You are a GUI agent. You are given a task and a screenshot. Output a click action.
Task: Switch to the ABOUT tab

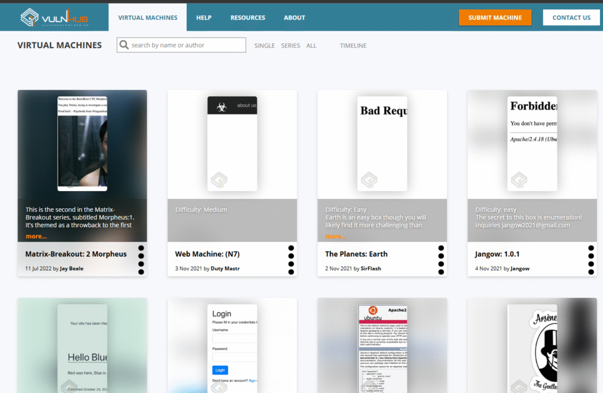click(294, 18)
